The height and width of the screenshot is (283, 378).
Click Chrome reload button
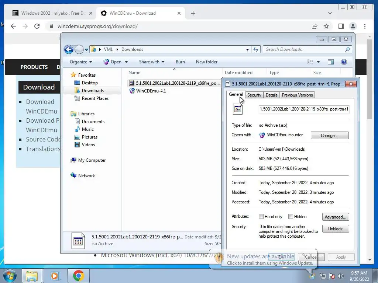click(x=37, y=26)
